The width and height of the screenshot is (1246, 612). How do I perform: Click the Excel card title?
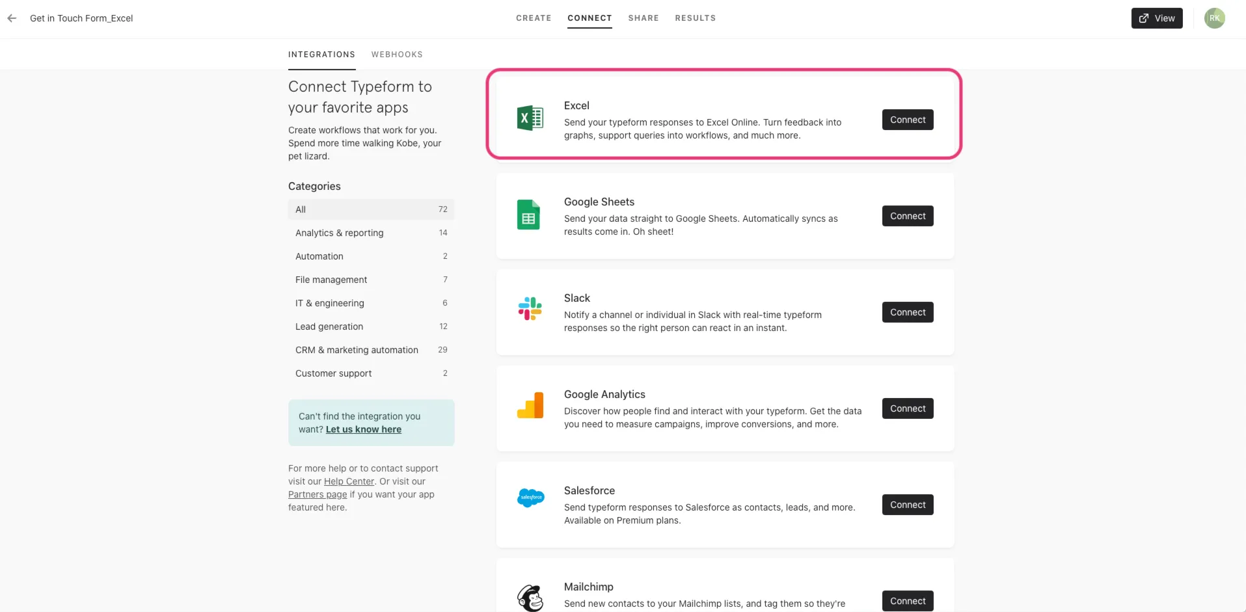576,105
